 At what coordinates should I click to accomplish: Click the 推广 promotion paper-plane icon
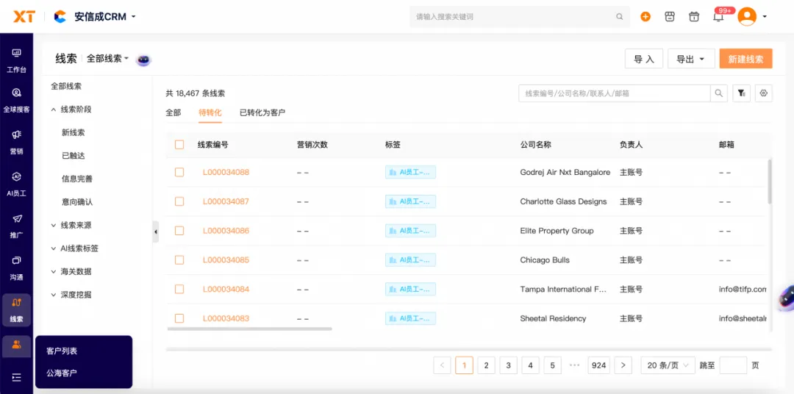tap(16, 225)
